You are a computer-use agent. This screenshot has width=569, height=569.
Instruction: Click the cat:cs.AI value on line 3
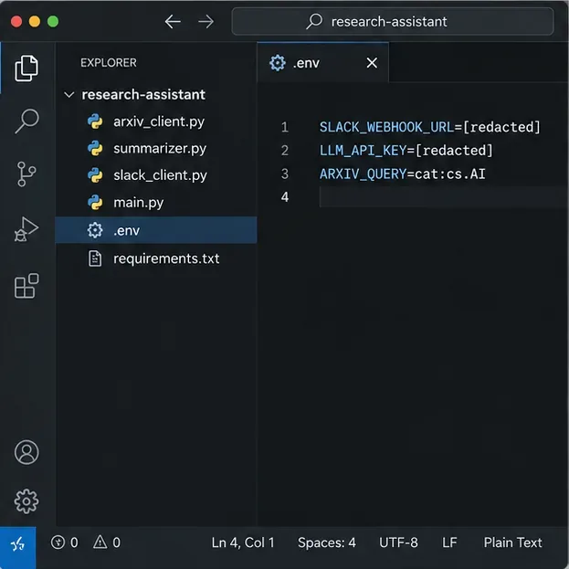(450, 174)
